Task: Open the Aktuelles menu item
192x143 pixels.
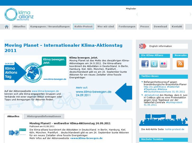Action: coord(19,27)
